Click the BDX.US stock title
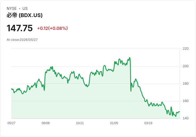Viewport: 196px width, 137px height. pos(24,15)
